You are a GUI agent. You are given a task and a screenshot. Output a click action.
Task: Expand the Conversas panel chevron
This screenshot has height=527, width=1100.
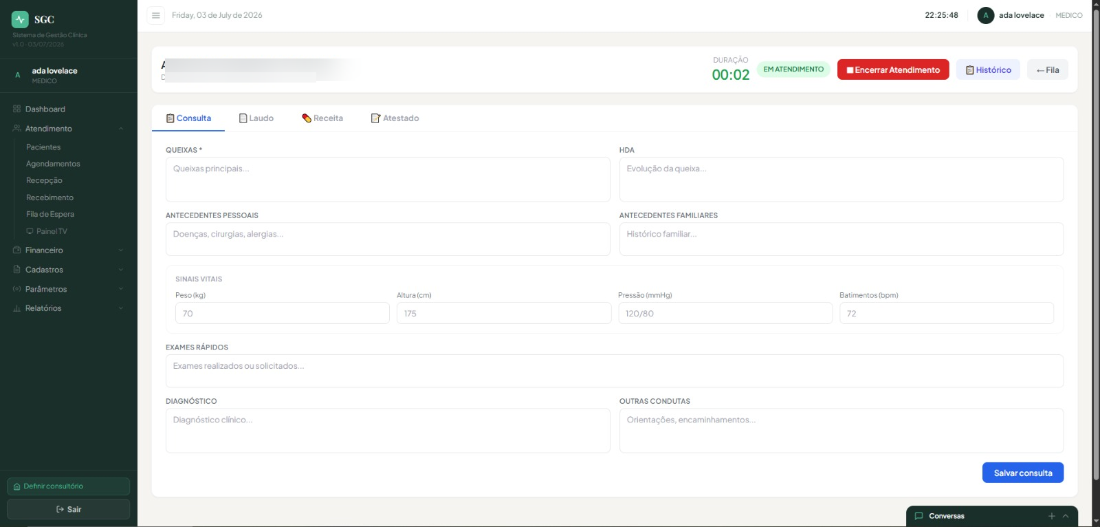tap(1066, 516)
